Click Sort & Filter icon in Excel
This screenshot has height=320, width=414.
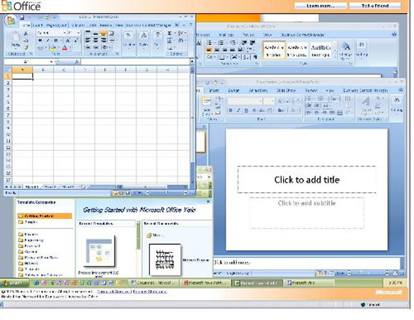pos(181,33)
